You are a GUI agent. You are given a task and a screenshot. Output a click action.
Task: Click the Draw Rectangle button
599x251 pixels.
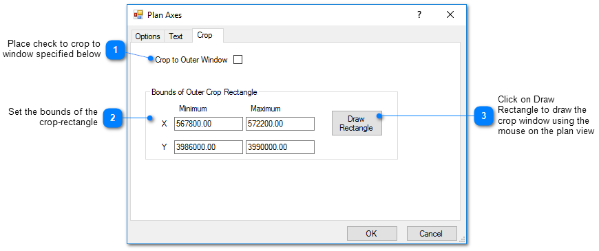pyautogui.click(x=357, y=123)
